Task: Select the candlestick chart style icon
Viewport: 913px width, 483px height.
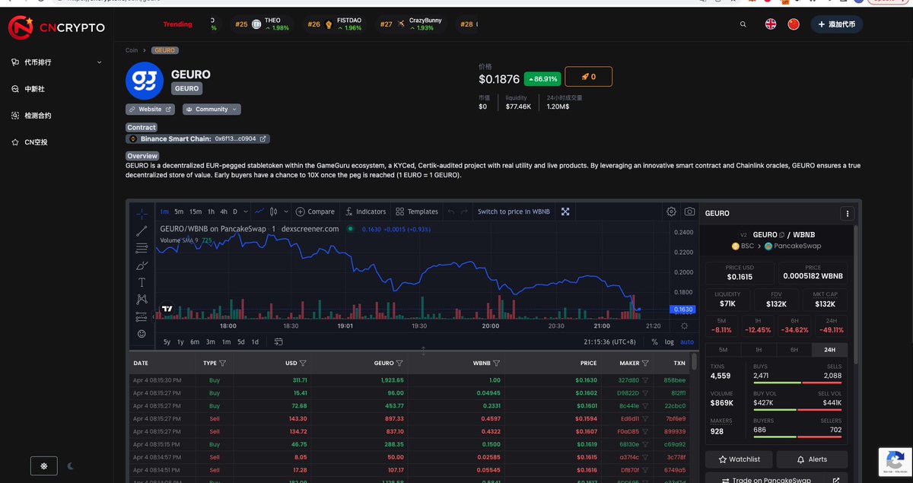Action: pyautogui.click(x=274, y=211)
